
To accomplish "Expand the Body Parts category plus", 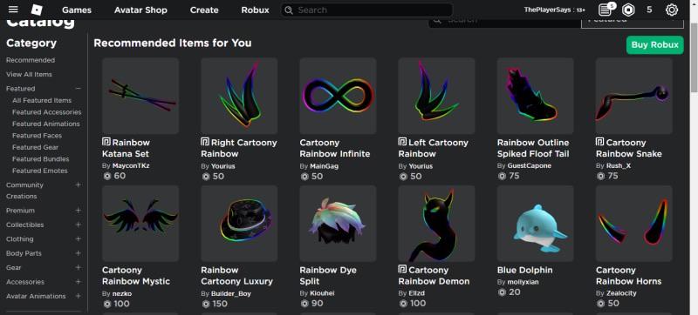I will point(79,253).
